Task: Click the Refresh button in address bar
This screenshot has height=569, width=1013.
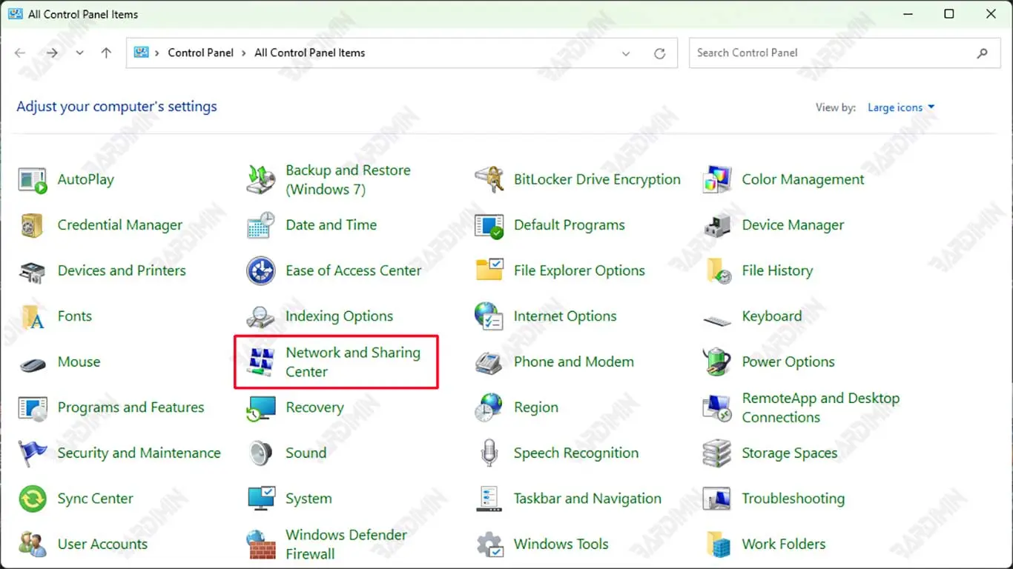Action: click(x=659, y=53)
